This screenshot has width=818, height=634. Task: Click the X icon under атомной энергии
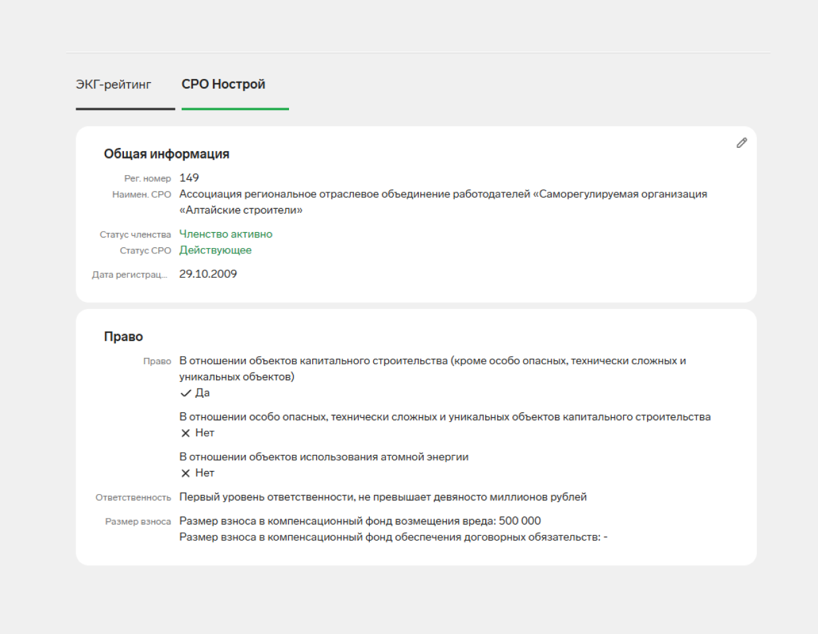tap(186, 474)
